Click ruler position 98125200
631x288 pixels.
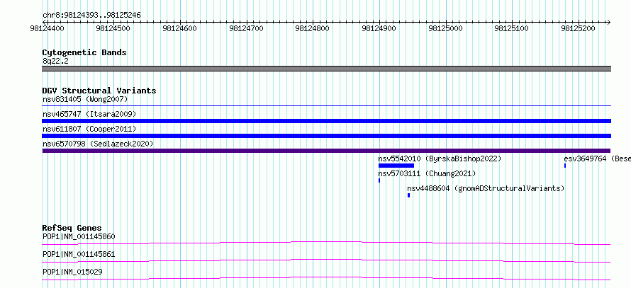point(578,28)
